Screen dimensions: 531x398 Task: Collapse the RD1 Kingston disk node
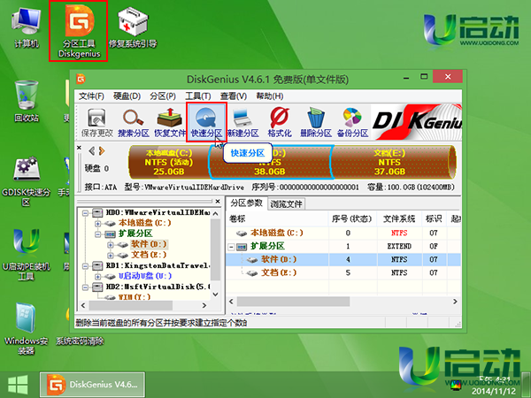click(86, 266)
